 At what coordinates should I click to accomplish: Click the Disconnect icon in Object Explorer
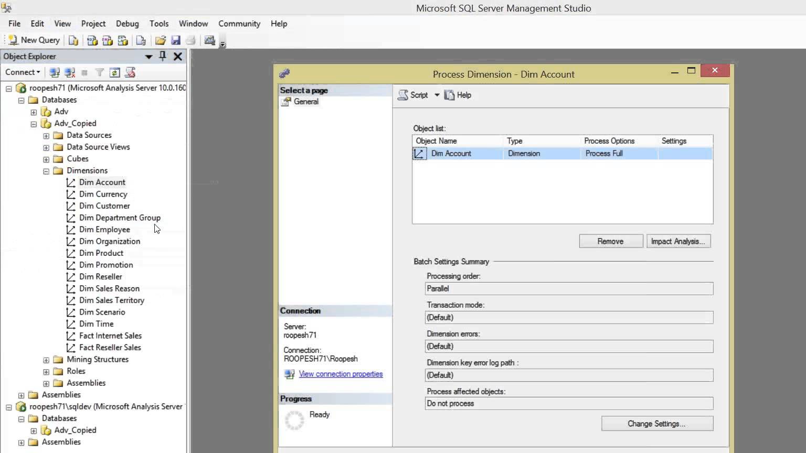point(69,72)
